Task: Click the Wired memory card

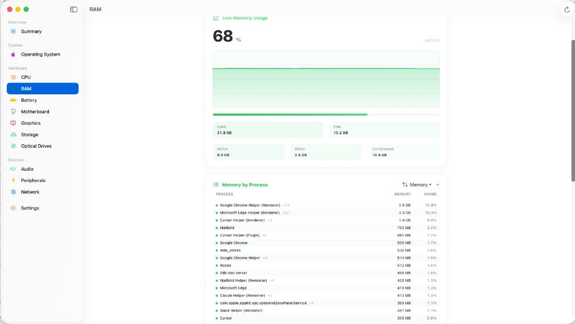Action: pos(326,152)
